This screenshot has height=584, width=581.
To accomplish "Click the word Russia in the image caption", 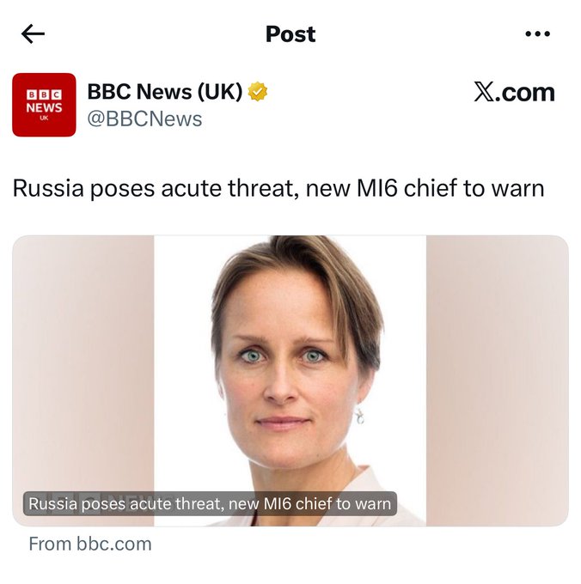I will coord(52,503).
